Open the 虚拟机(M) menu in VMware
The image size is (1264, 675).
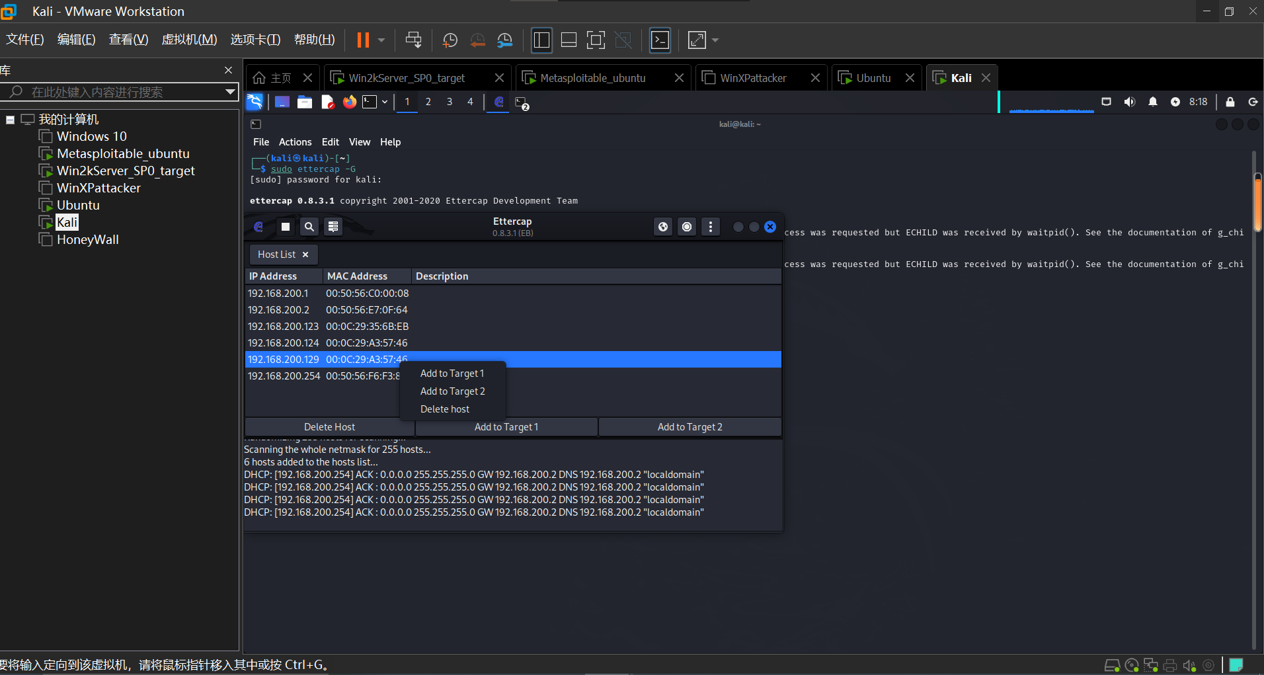click(189, 40)
